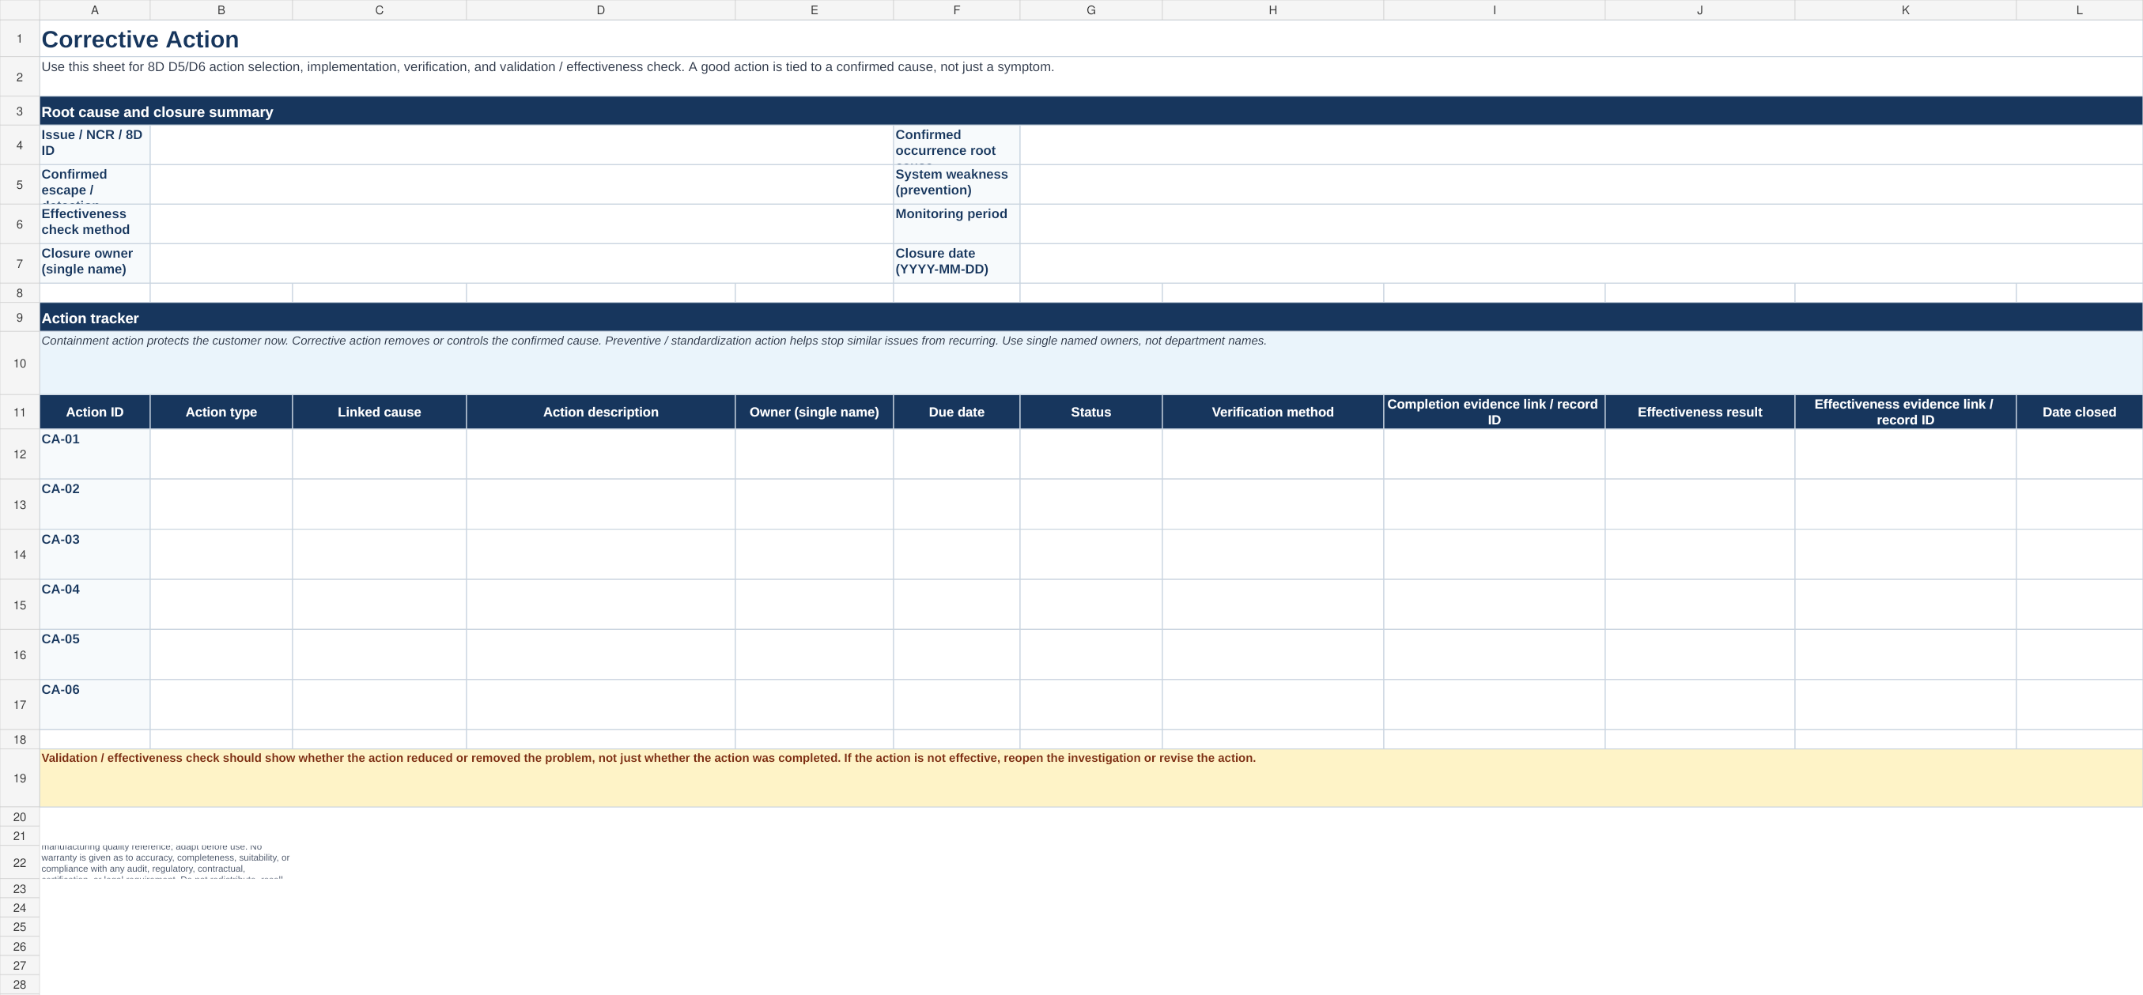Select column L header
Viewport: 2143px width, 995px height.
(2079, 10)
